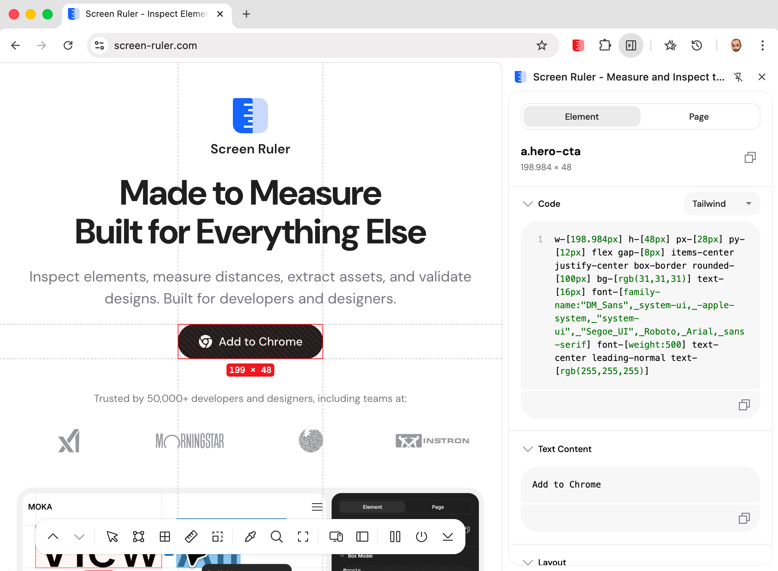
Task: Click the globe logo in trusted row
Action: click(311, 441)
